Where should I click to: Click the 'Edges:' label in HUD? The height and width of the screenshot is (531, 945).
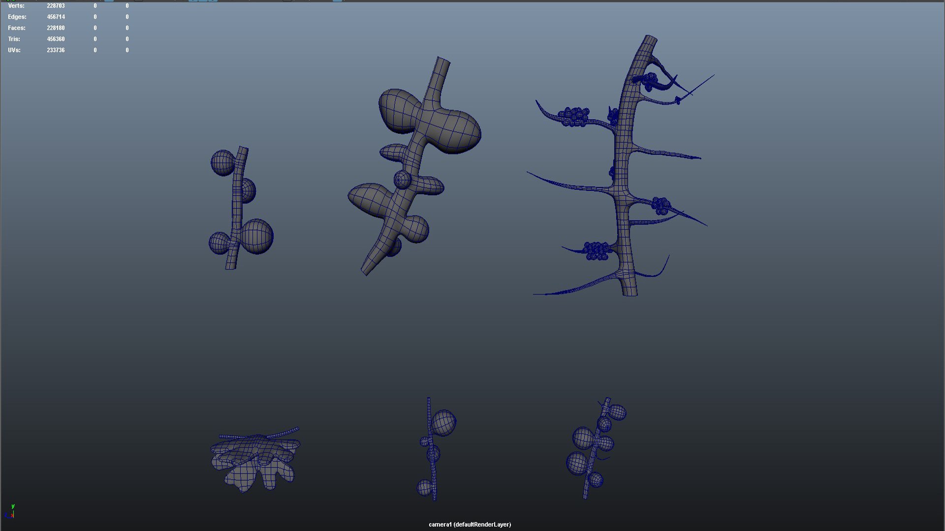point(17,17)
